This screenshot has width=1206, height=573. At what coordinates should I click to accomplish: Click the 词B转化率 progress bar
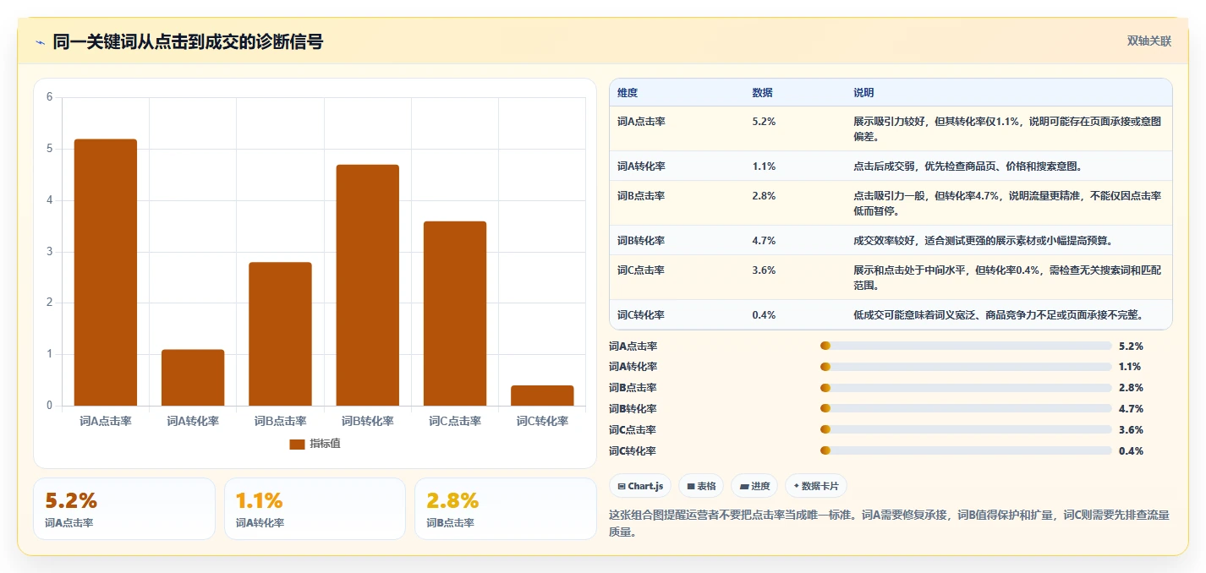(x=966, y=409)
